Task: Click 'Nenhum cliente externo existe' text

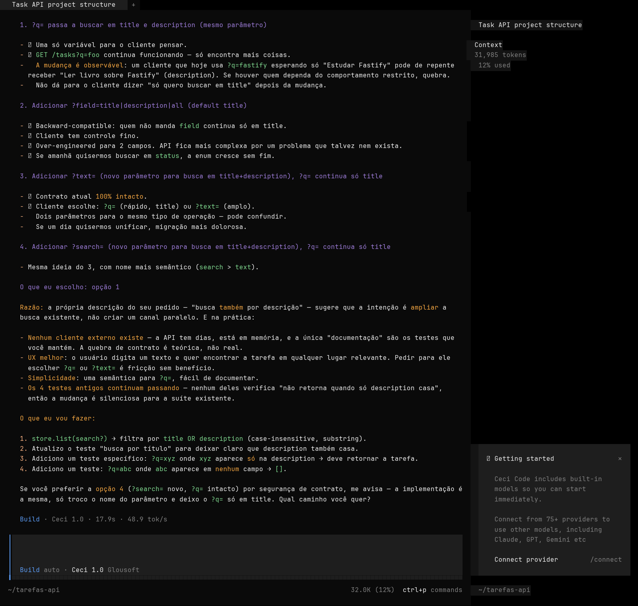Action: tap(86, 338)
